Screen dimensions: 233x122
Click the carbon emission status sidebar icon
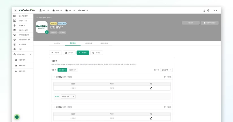[15, 16]
